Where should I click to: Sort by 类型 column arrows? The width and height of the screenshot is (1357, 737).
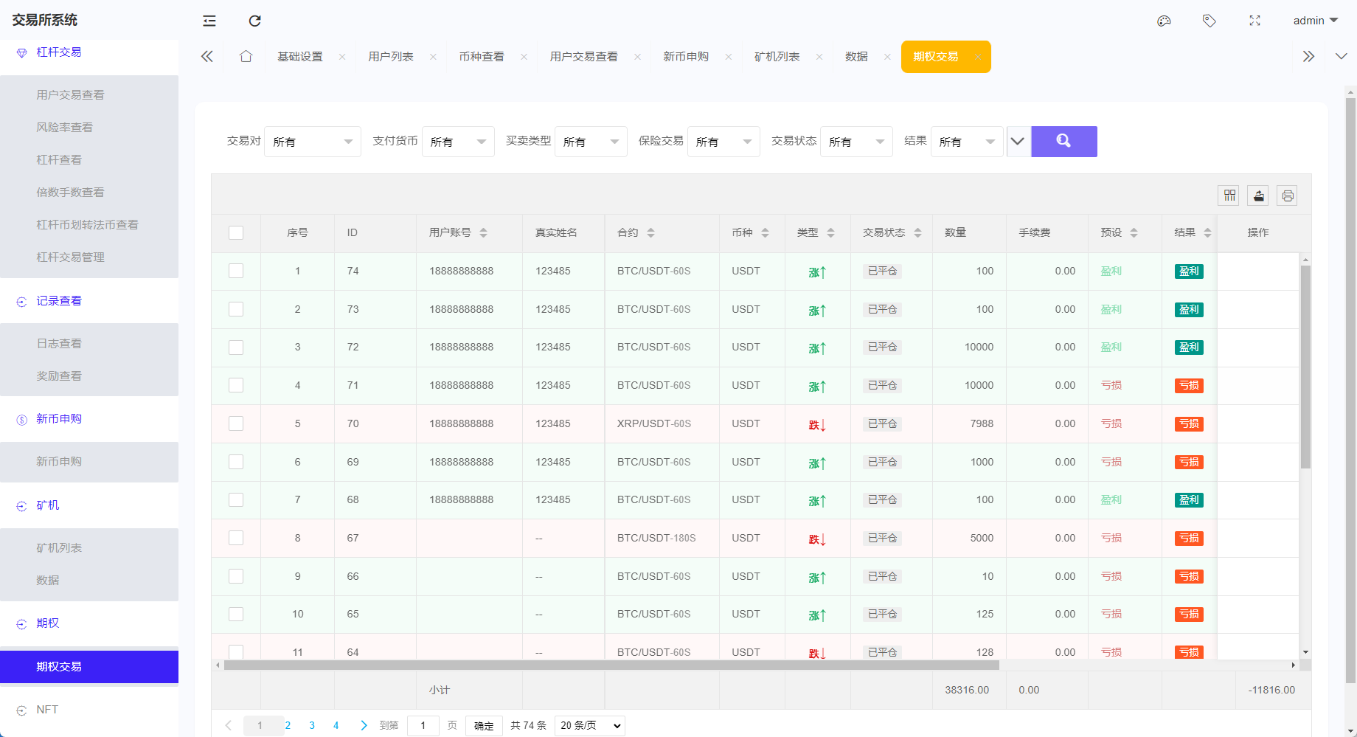pos(831,233)
